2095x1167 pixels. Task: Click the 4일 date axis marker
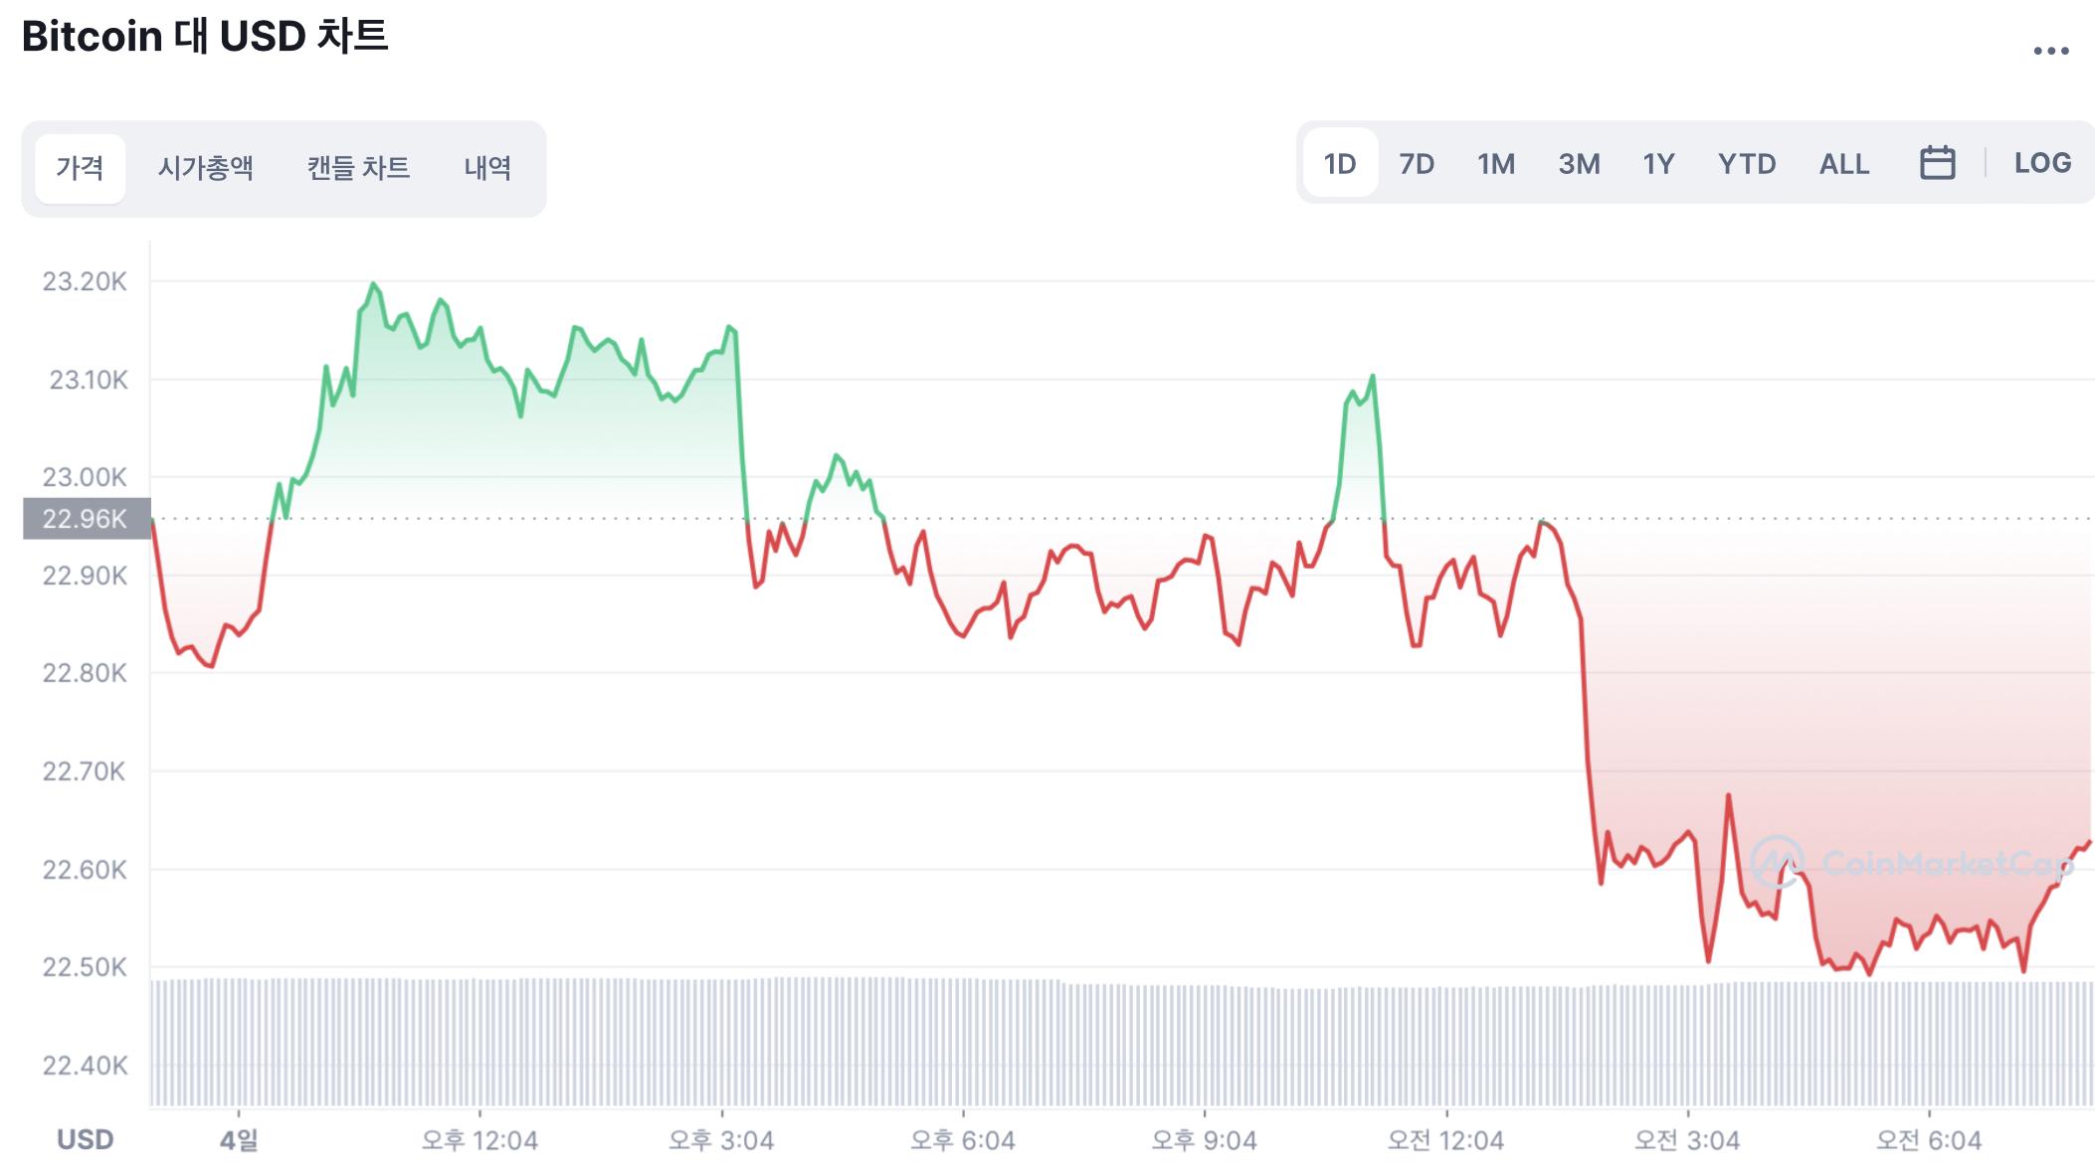coord(239,1140)
